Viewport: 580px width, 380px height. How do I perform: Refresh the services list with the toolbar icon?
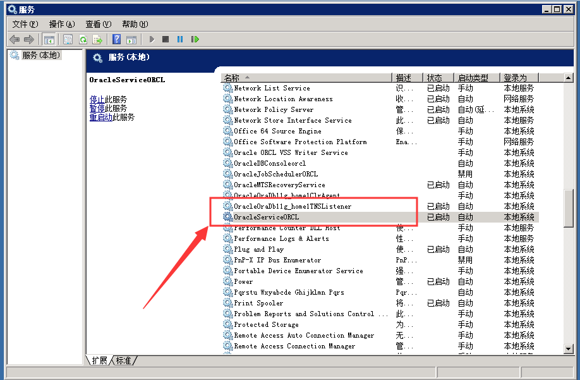(83, 39)
